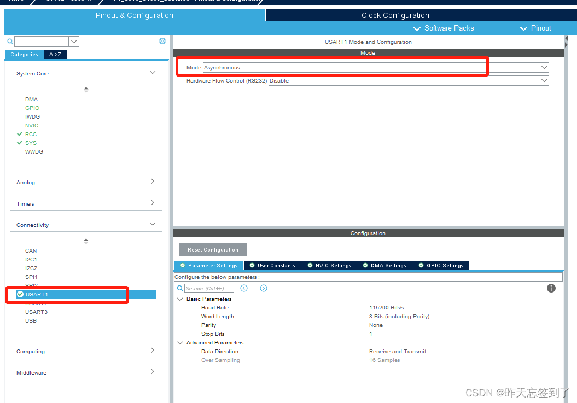Select USART3 in Connectivity

click(36, 312)
